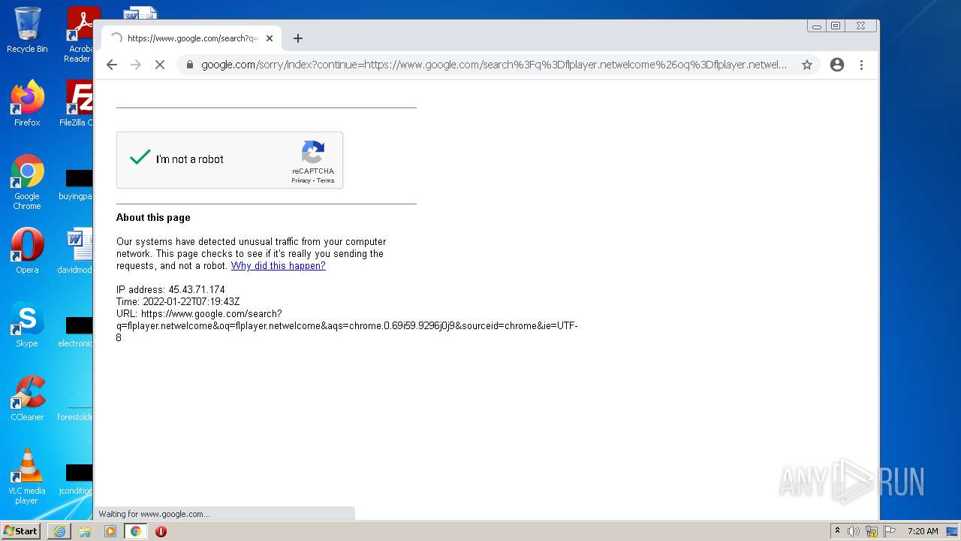Open the reCAPTCHA Terms link

pos(325,180)
